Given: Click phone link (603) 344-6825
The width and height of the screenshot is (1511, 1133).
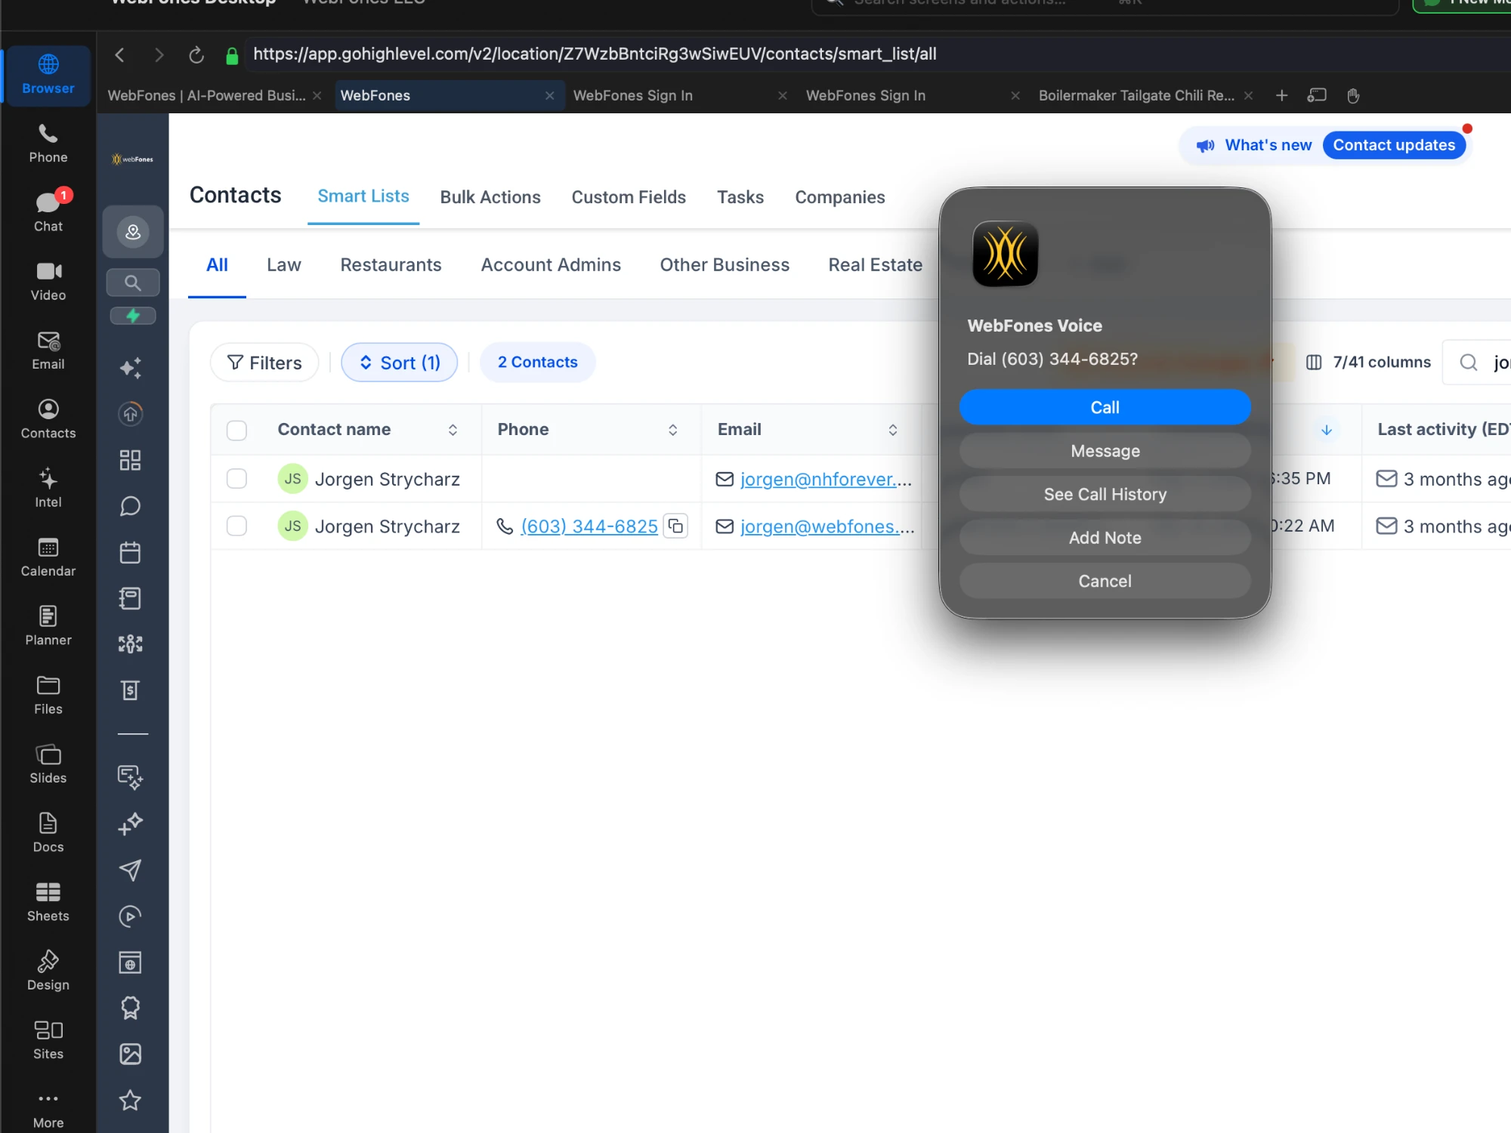Looking at the screenshot, I should point(589,526).
